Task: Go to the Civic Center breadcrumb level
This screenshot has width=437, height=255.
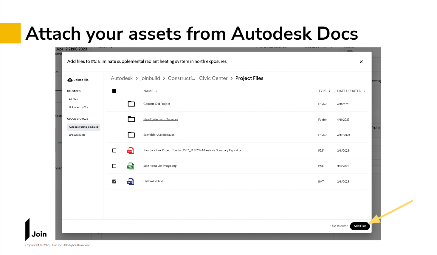Action: pos(213,78)
